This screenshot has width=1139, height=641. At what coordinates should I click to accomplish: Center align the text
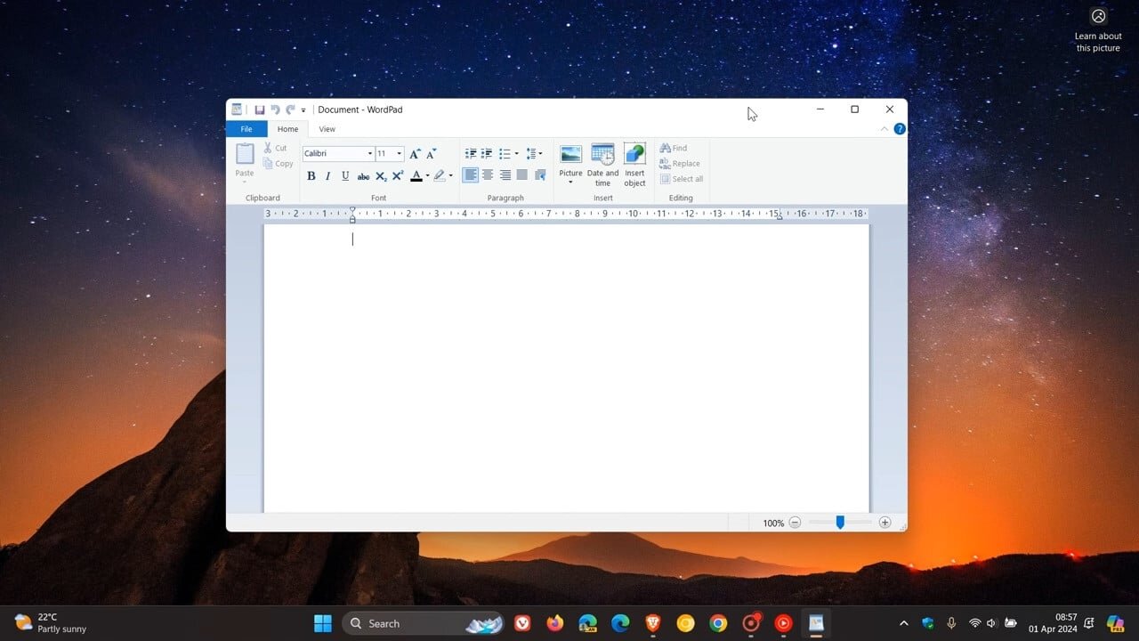488,175
